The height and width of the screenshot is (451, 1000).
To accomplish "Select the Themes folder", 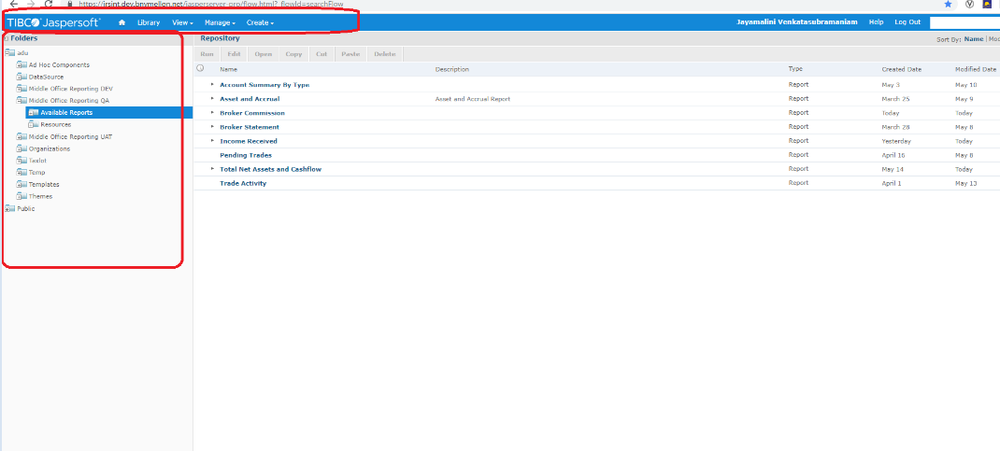I will click(41, 197).
